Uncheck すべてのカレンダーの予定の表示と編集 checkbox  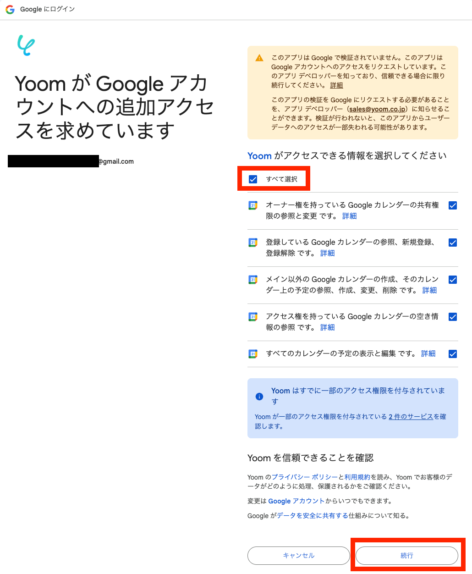pyautogui.click(x=453, y=354)
